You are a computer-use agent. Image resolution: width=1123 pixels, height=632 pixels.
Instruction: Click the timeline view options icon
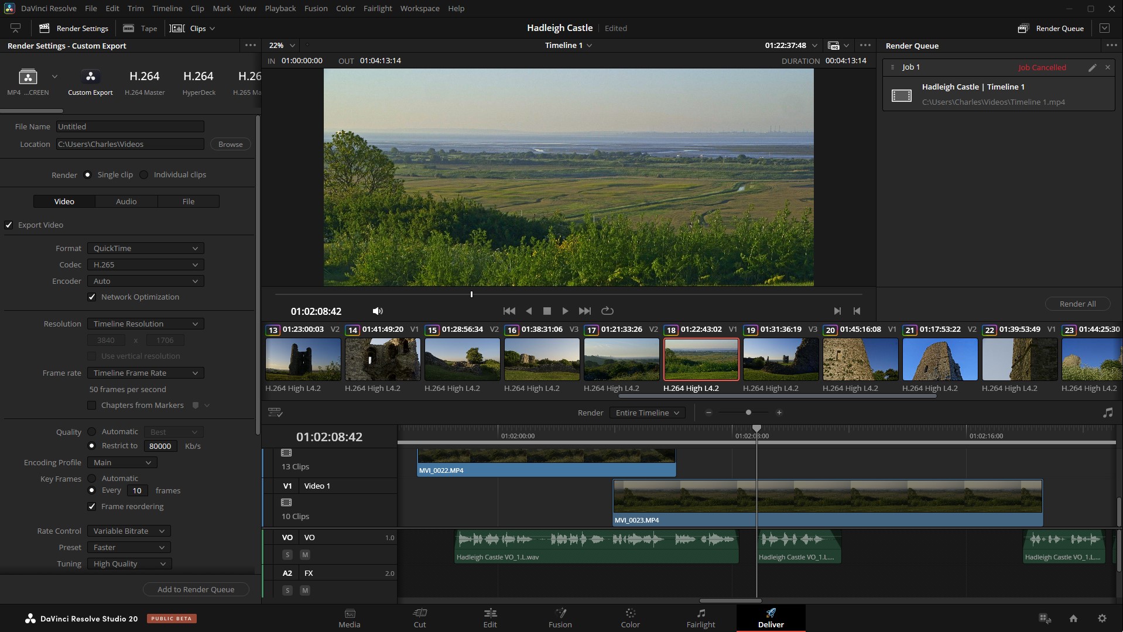point(275,413)
